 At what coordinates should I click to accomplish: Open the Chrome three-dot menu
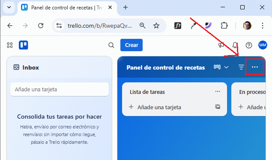pyautogui.click(x=263, y=26)
